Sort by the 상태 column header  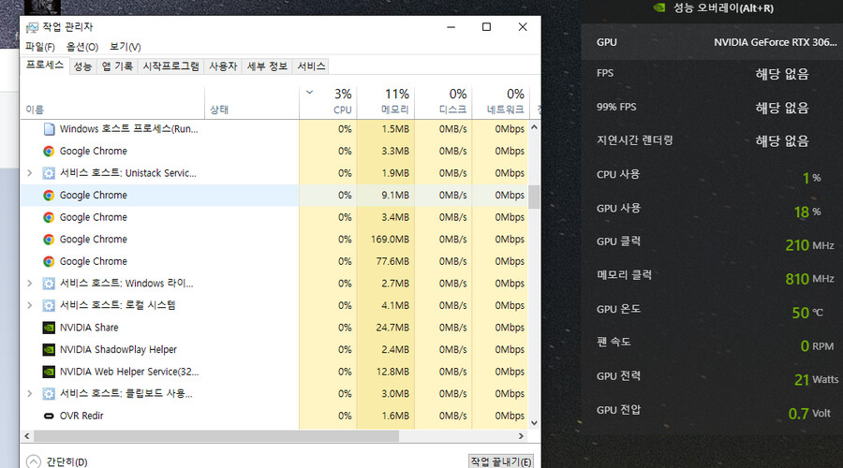click(252, 102)
